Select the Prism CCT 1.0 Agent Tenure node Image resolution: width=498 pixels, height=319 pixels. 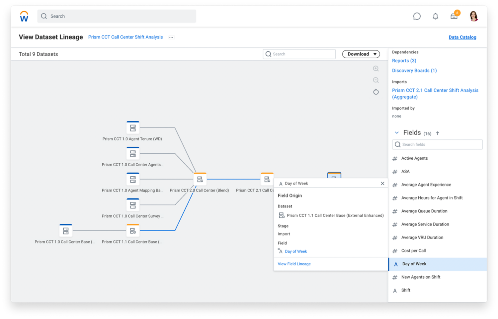click(x=133, y=128)
